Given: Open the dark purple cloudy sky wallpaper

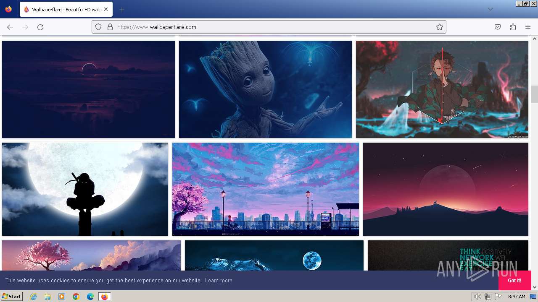Looking at the screenshot, I should coord(88,89).
